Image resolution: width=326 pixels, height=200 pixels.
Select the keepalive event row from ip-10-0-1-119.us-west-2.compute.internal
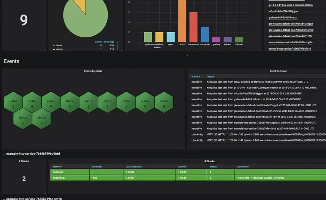(x=258, y=88)
